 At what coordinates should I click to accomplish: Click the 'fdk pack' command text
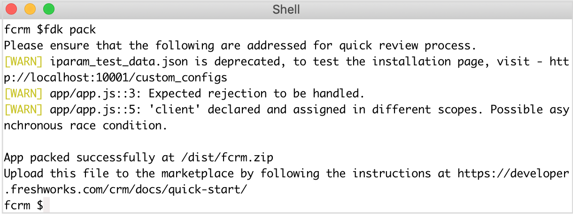(70, 30)
